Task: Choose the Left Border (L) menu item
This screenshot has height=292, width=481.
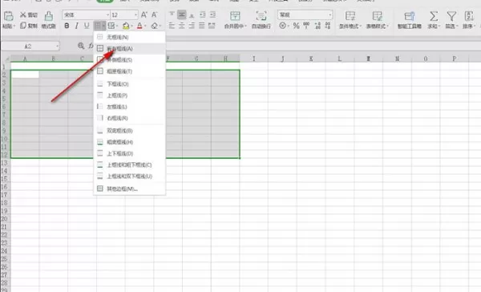Action: pyautogui.click(x=129, y=107)
